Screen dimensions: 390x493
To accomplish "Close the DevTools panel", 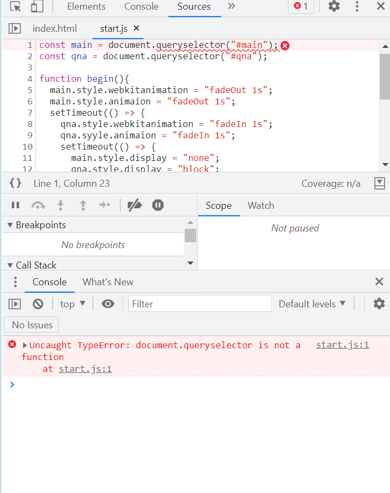I will 380,6.
